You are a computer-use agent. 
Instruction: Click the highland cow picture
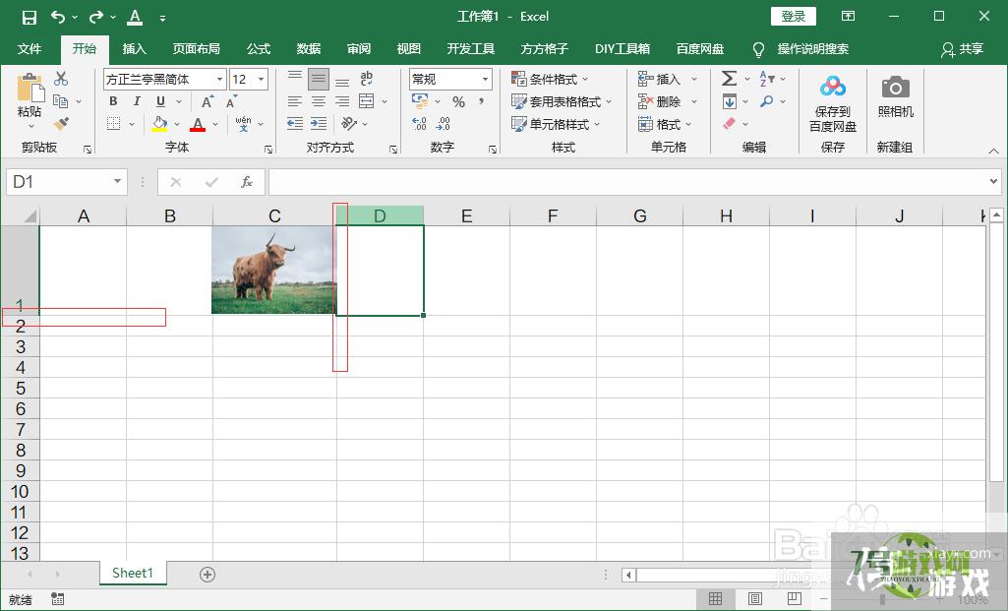coord(273,270)
